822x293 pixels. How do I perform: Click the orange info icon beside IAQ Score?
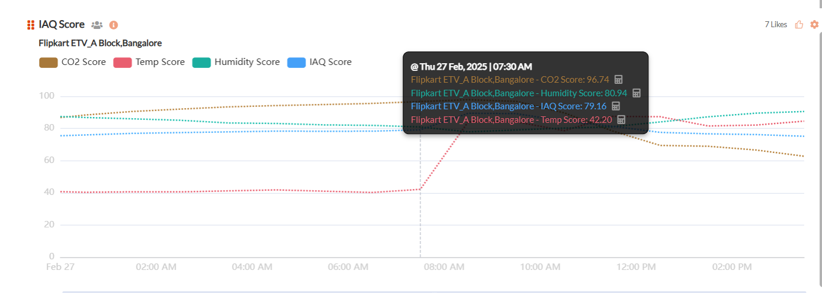[x=114, y=25]
